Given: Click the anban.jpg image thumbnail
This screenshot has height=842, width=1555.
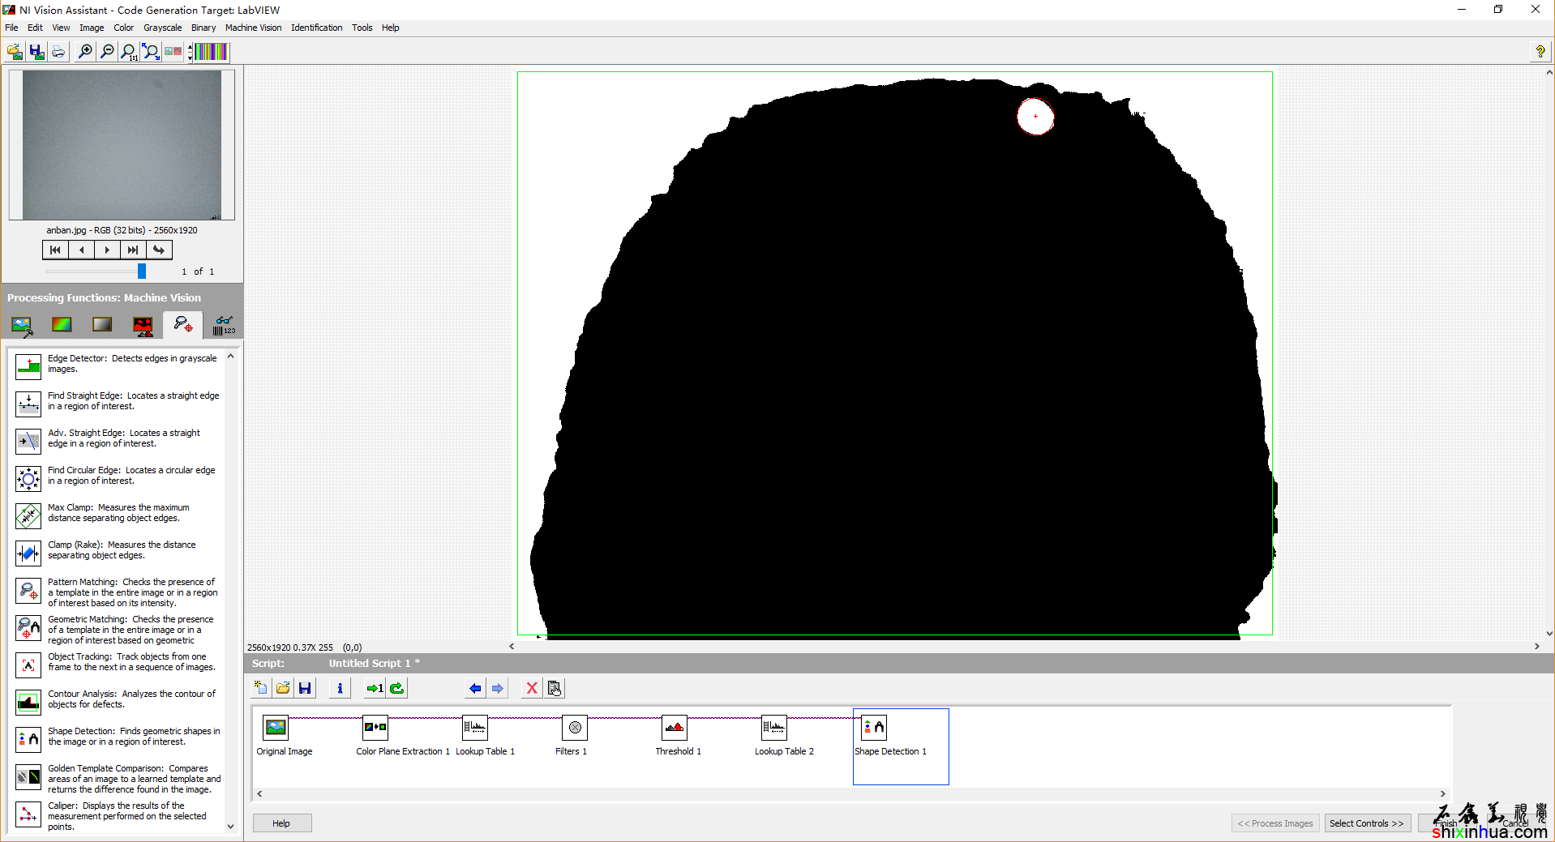Looking at the screenshot, I should pos(122,144).
